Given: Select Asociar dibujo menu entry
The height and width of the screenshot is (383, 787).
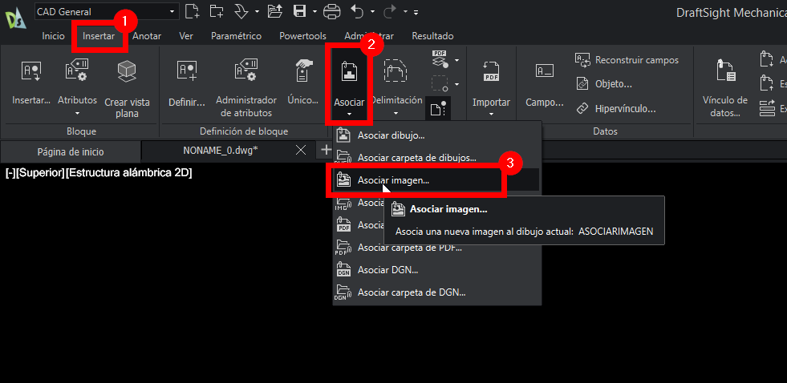Looking at the screenshot, I should (391, 135).
